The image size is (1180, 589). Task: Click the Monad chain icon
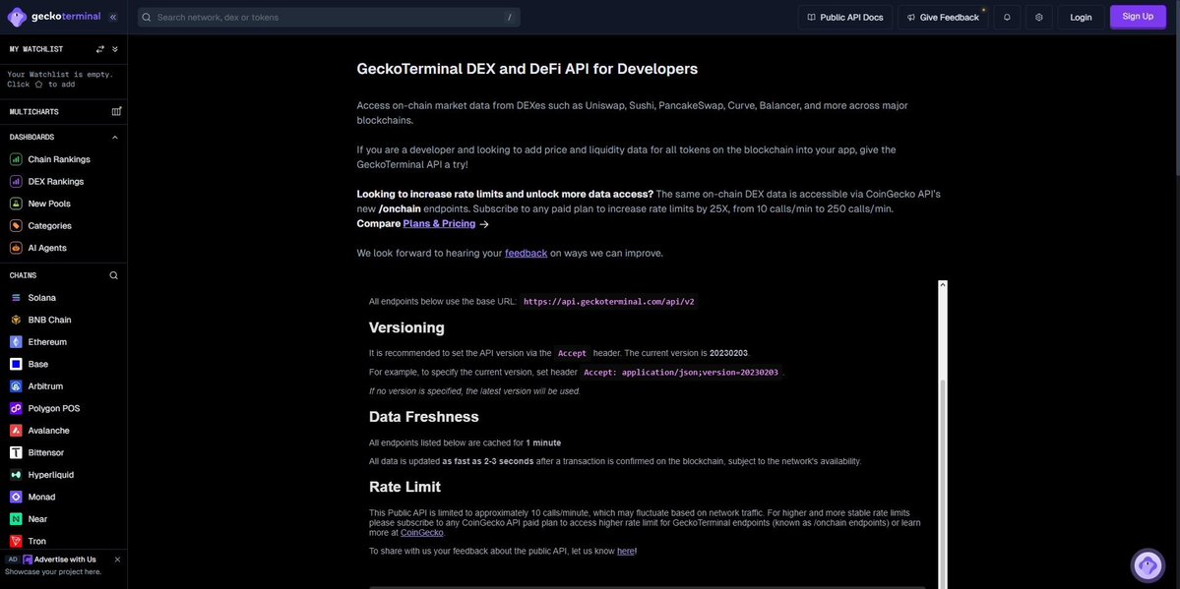tap(16, 497)
